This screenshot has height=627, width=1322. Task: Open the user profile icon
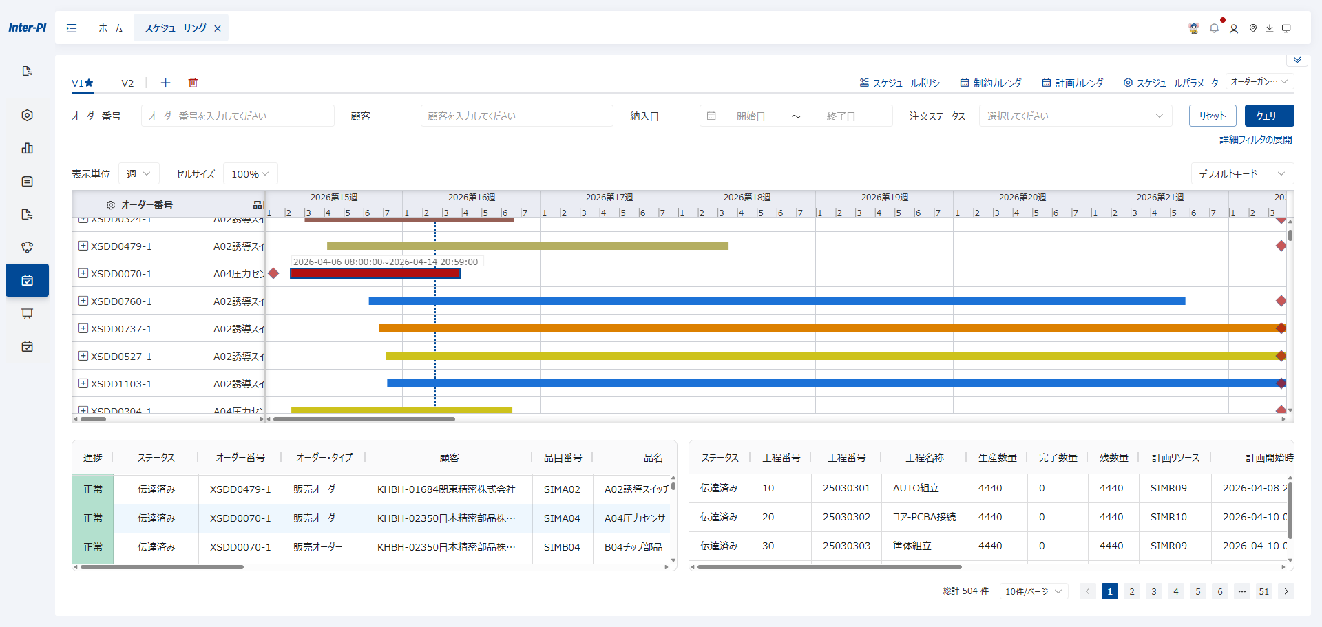click(x=1234, y=28)
